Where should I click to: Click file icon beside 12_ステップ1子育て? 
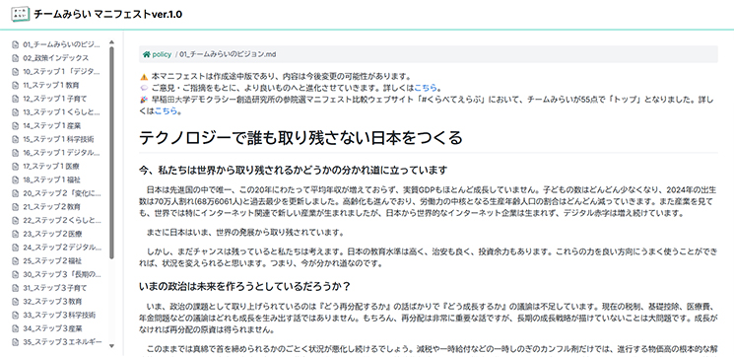coord(15,99)
